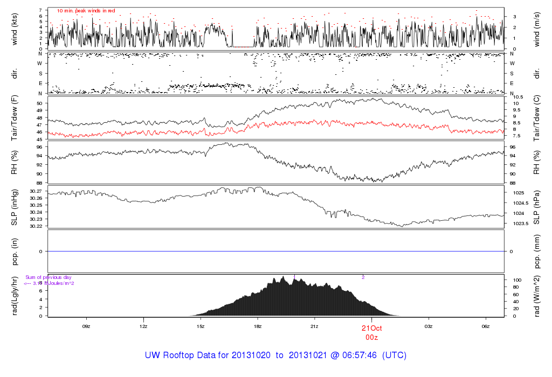This screenshot has height=377, width=552.
Task: Click the purple '2' marker above radiation plot
Action: click(363, 277)
